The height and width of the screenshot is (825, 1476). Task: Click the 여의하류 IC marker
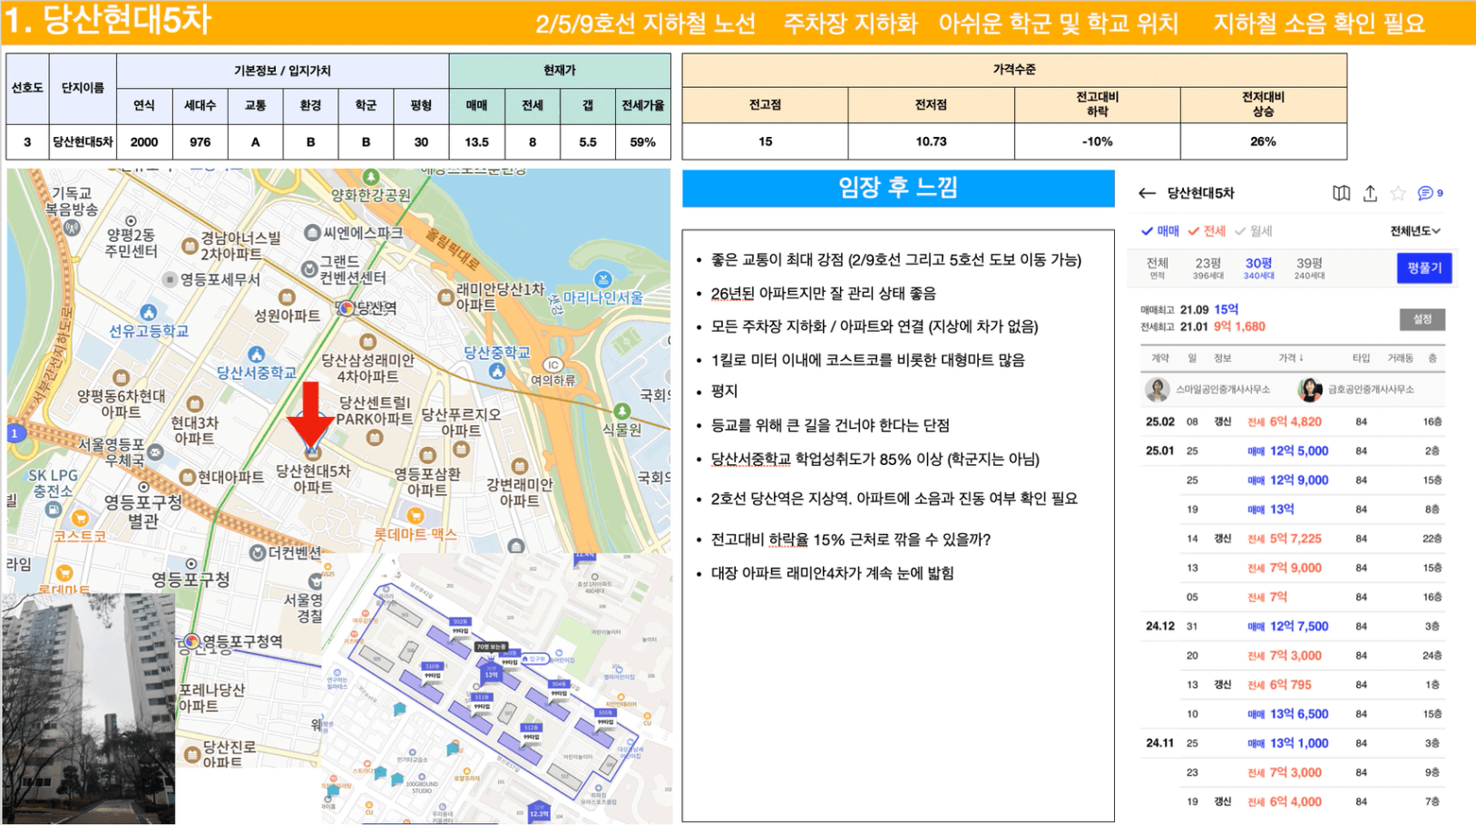point(552,364)
